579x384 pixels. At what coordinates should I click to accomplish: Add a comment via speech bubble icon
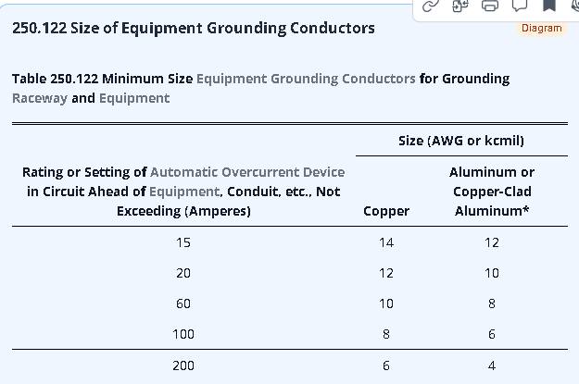520,6
